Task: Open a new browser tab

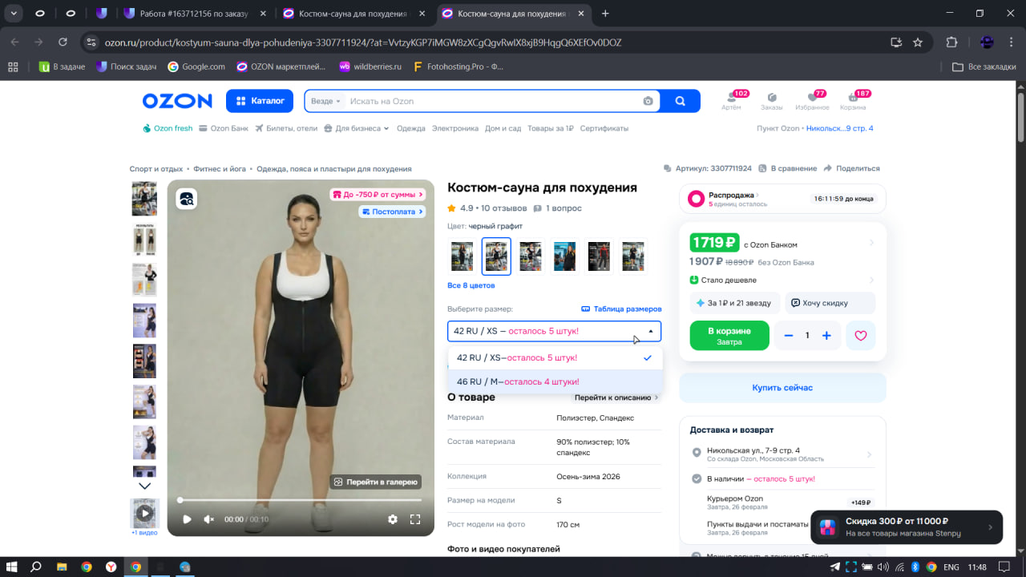Action: 605,14
